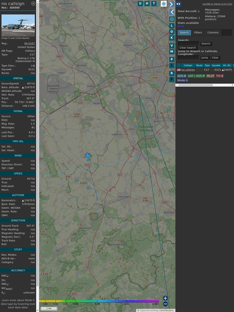Click the Mode-S legend label
This screenshot has height=312, width=234.
coord(182,81)
